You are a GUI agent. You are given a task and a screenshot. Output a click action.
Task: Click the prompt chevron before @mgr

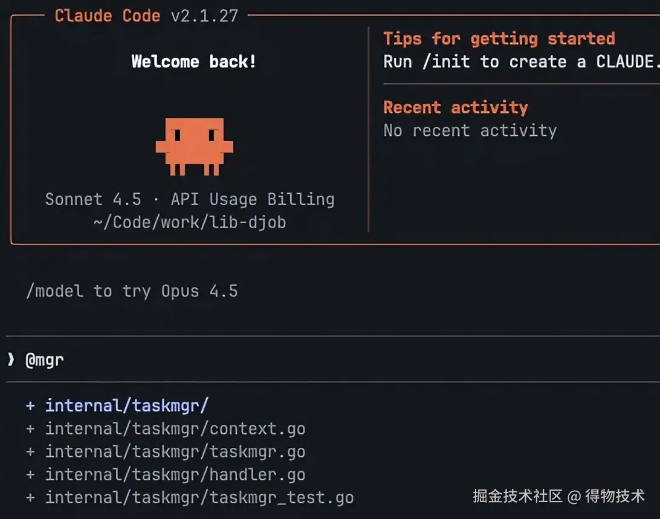coord(11,360)
